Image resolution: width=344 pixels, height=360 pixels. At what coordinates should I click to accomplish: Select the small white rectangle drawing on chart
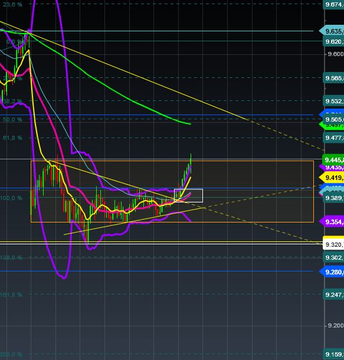tap(188, 195)
